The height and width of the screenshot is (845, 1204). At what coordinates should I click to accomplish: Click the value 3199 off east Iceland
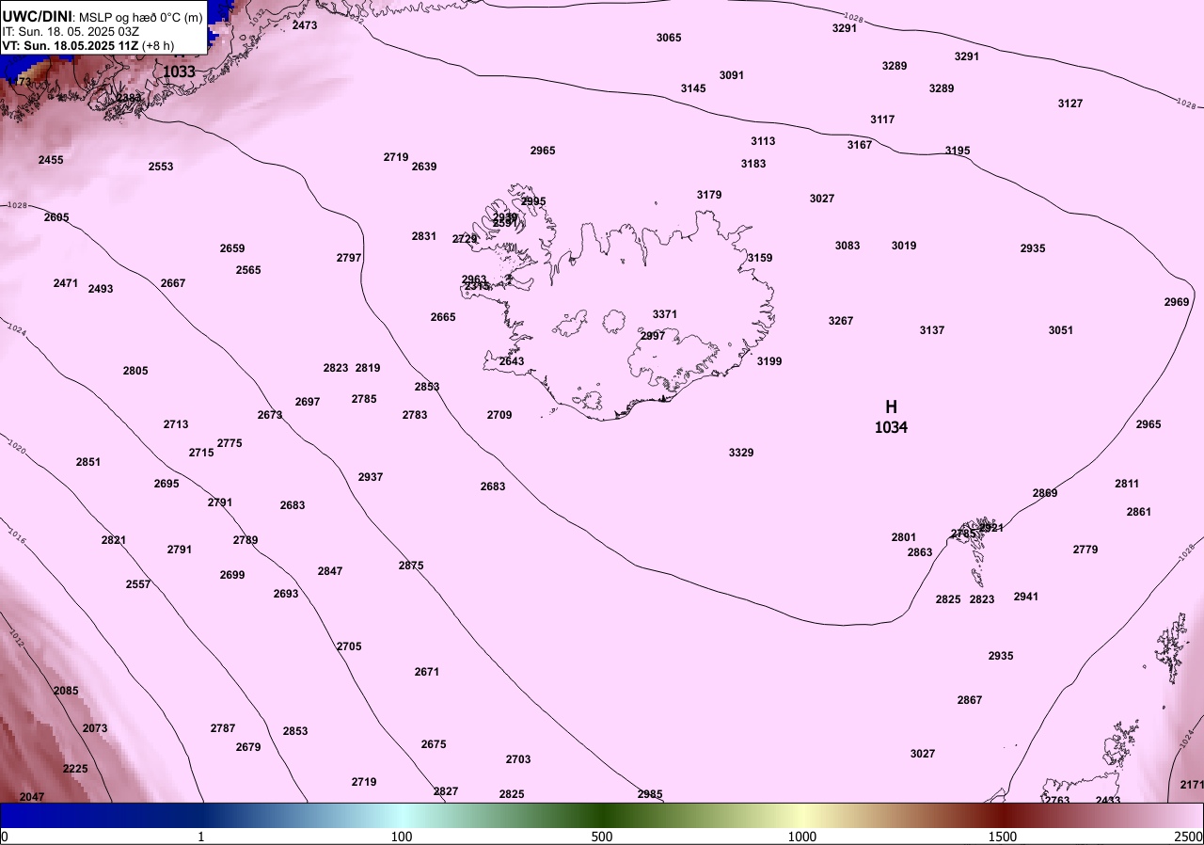(769, 361)
